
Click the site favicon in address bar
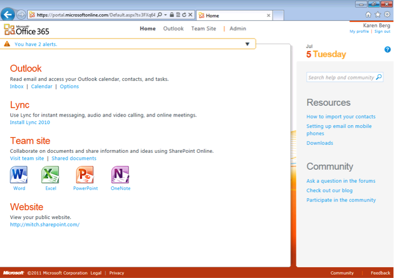(32, 15)
